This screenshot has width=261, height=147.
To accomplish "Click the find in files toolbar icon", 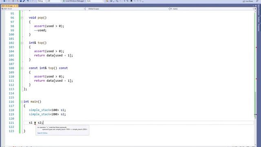I will 107,1.
